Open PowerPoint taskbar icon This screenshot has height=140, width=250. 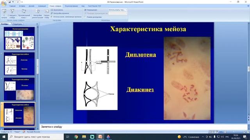point(100,136)
